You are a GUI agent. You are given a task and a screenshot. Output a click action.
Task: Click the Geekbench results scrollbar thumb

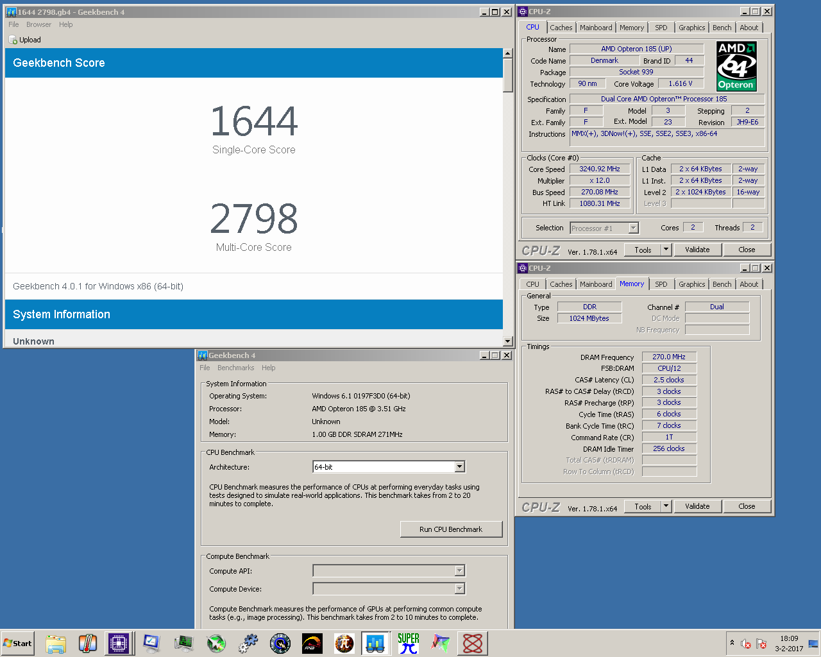tap(508, 76)
